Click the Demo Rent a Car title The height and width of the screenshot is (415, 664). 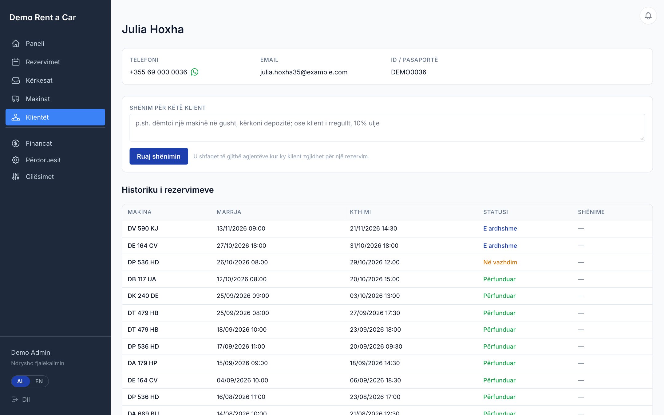click(x=42, y=17)
